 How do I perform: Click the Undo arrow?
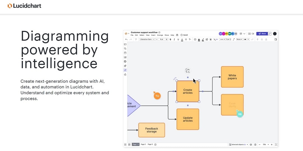[x=126, y=40]
